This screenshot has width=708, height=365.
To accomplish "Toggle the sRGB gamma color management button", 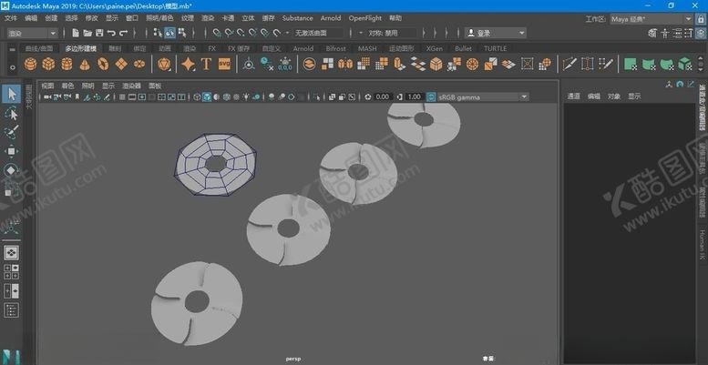I will click(430, 96).
